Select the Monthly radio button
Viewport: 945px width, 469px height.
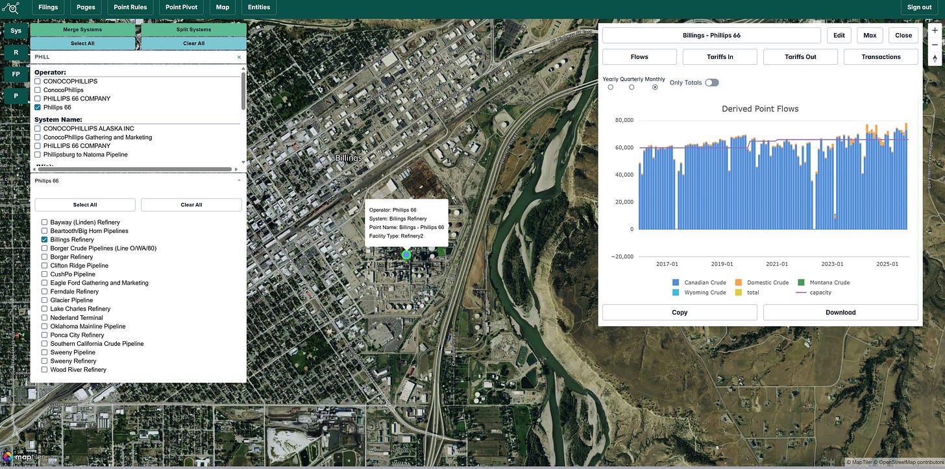coord(655,87)
